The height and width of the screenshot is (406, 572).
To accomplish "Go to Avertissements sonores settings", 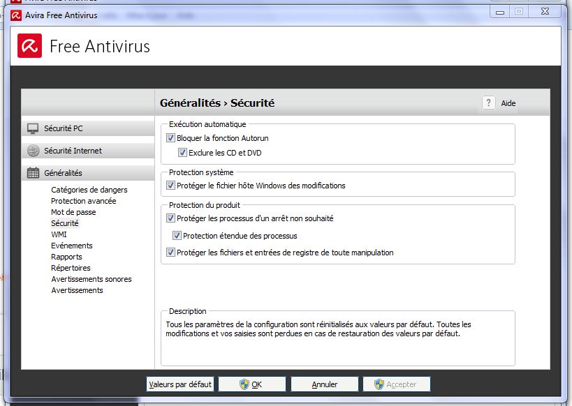I will click(91, 279).
